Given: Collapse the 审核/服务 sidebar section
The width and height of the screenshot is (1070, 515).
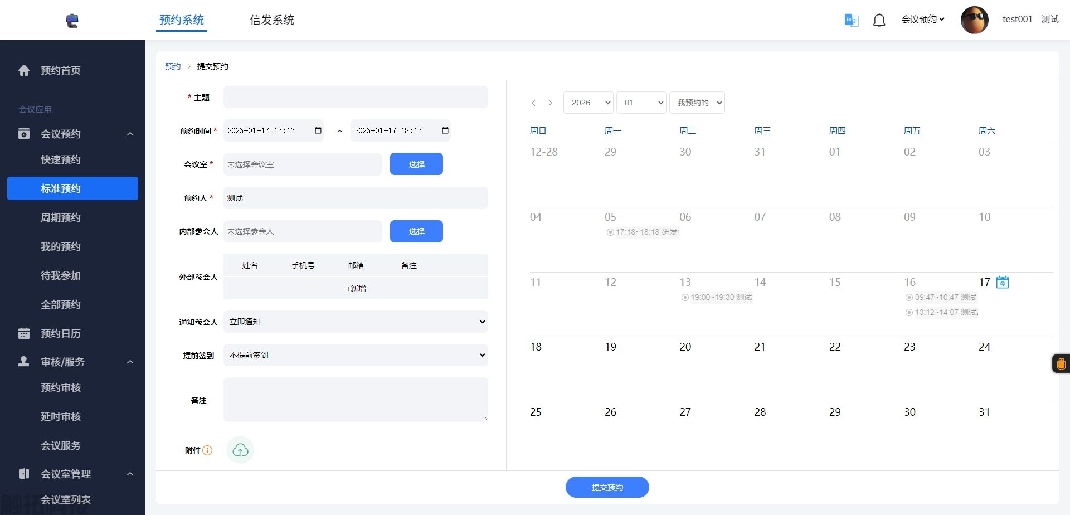Looking at the screenshot, I should pos(130,362).
